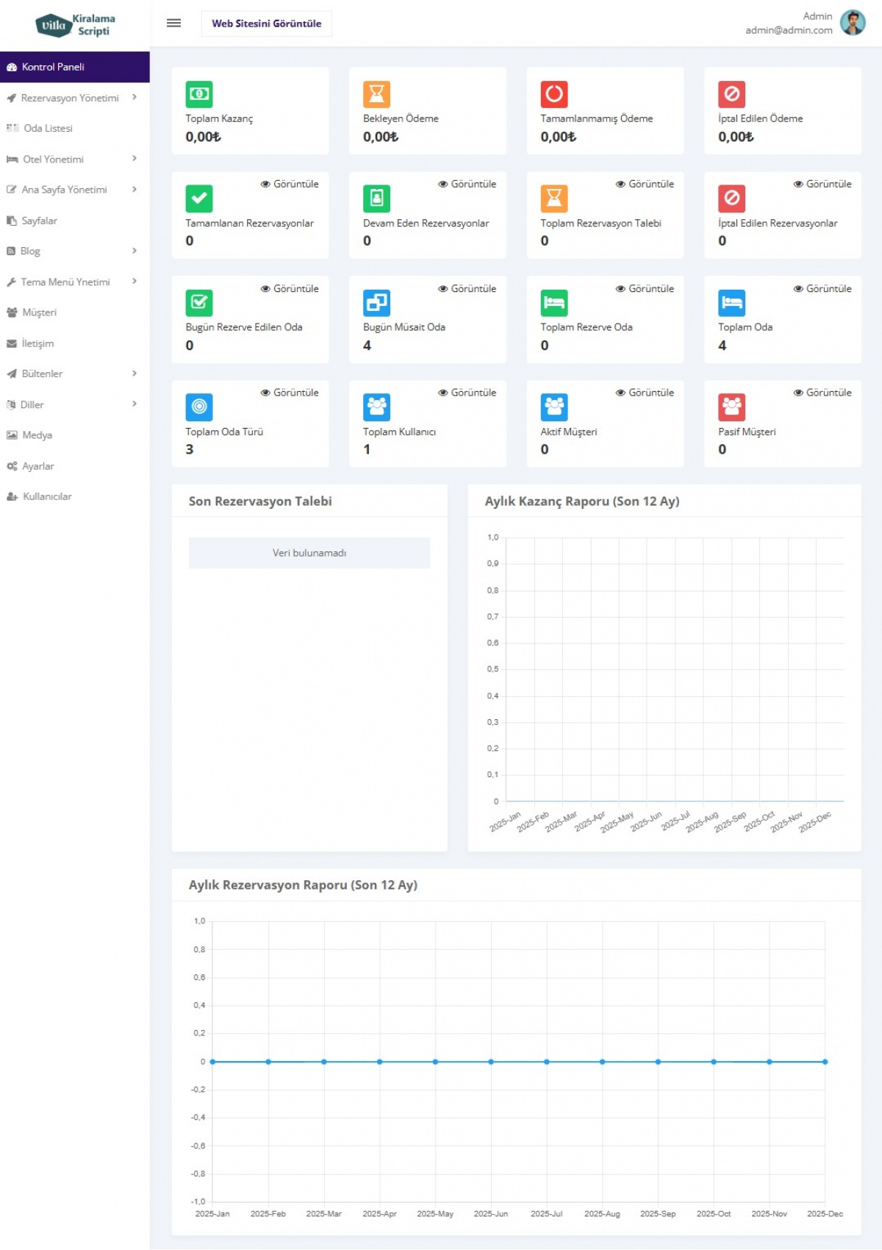Open the Admin profile avatar
The width and height of the screenshot is (882, 1250).
853,23
